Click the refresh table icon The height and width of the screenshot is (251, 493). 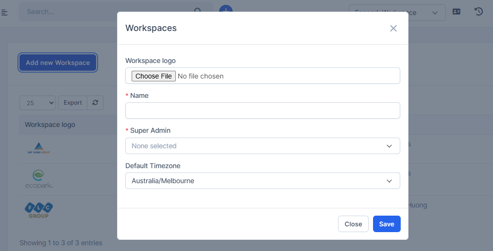[95, 103]
